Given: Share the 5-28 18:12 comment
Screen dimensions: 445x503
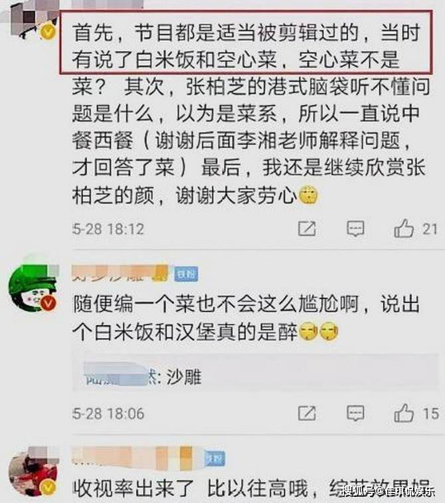Looking at the screenshot, I should 307,229.
